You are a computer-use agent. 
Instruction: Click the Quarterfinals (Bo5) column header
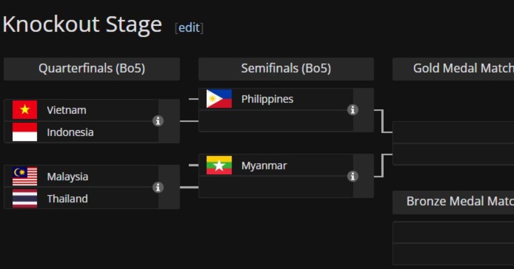(x=92, y=69)
